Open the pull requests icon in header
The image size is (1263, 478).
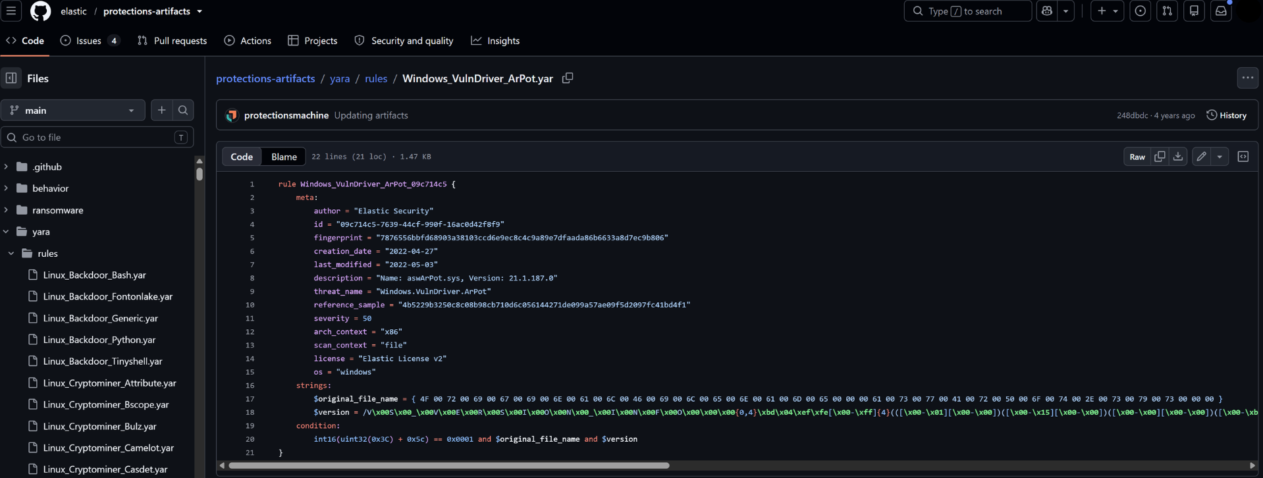tap(1167, 11)
